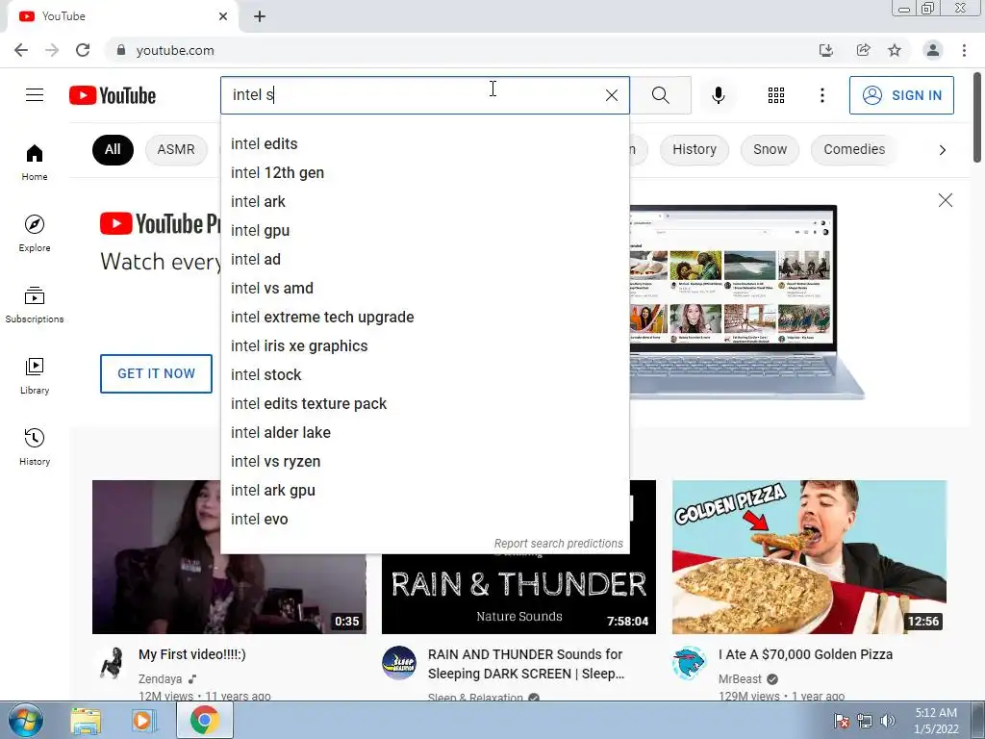Open the Zendaya channel name
985x739 pixels.
tap(161, 679)
